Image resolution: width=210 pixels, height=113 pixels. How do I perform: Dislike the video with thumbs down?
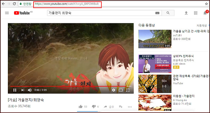(x=94, y=107)
